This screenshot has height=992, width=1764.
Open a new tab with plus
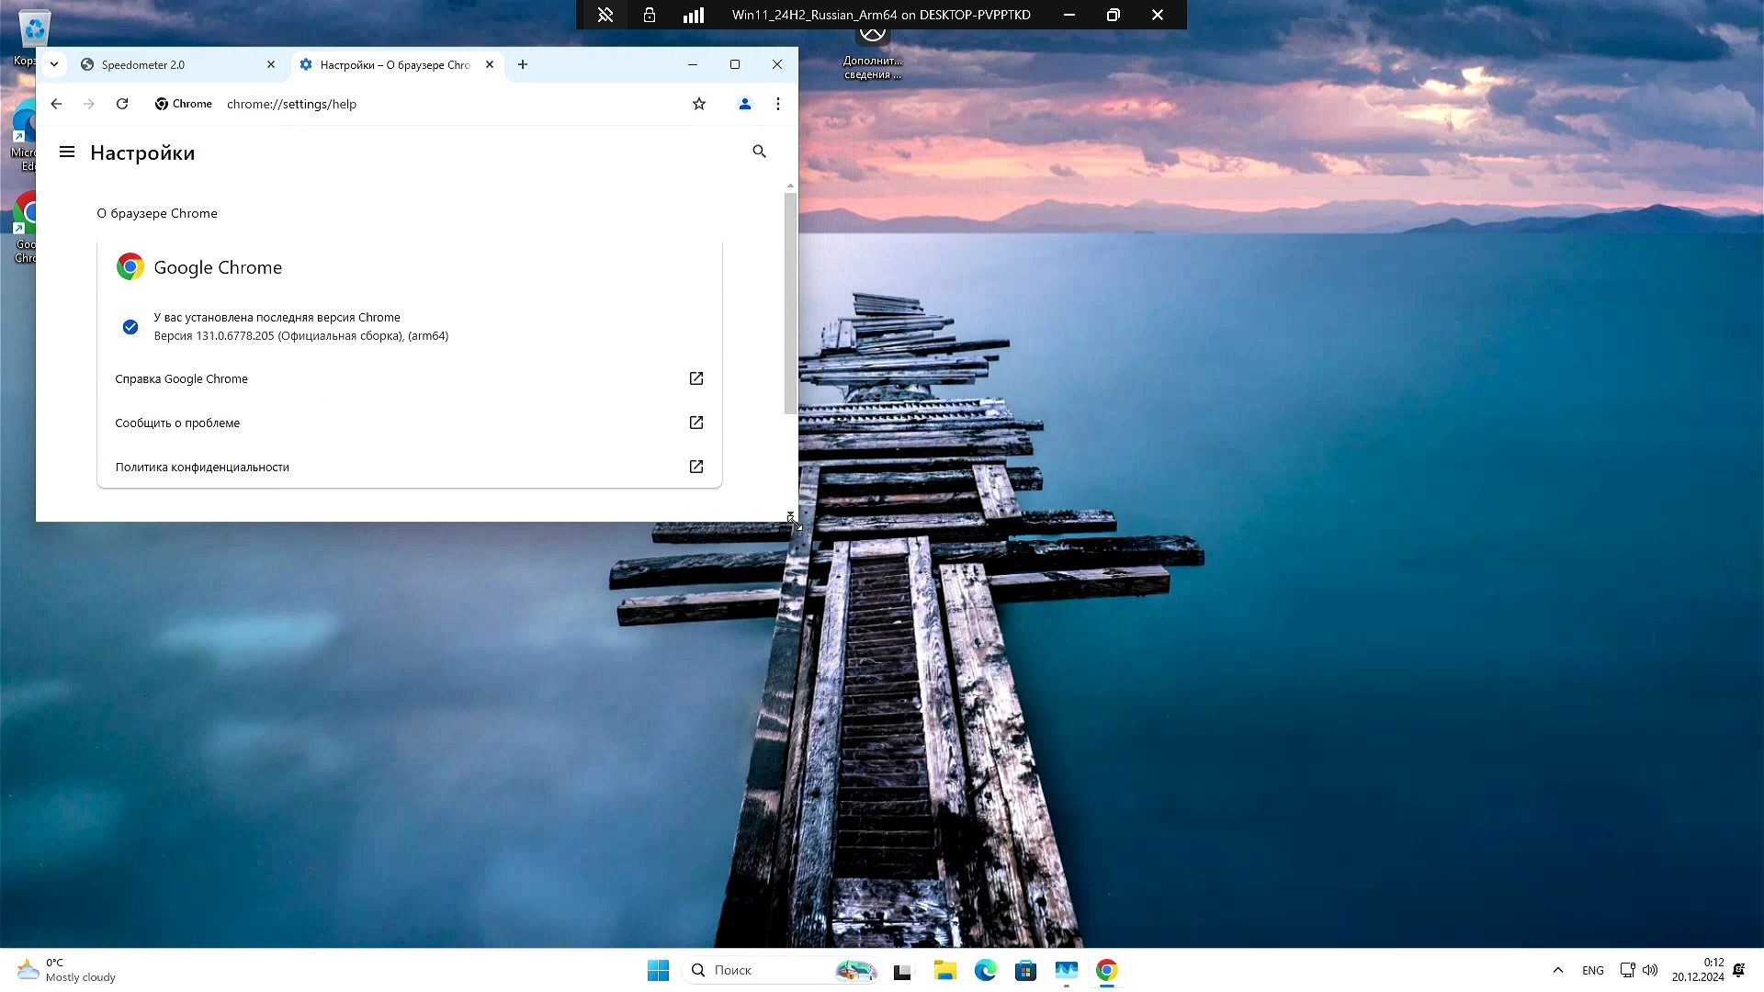pos(523,64)
